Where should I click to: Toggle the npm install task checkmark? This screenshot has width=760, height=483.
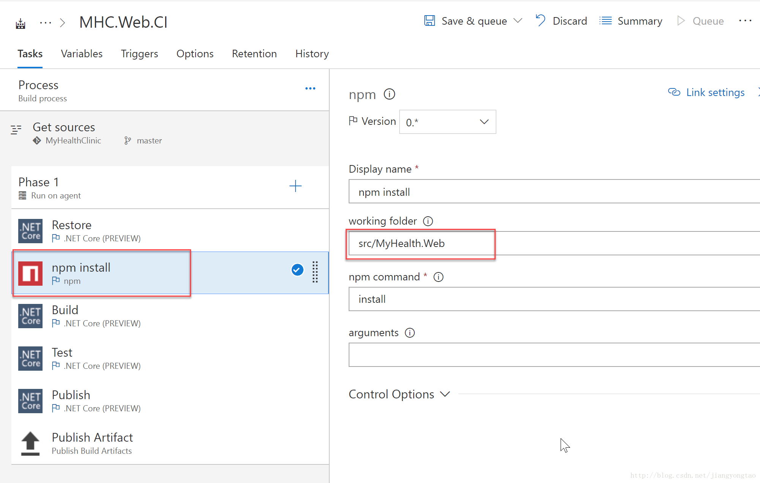pyautogui.click(x=297, y=270)
